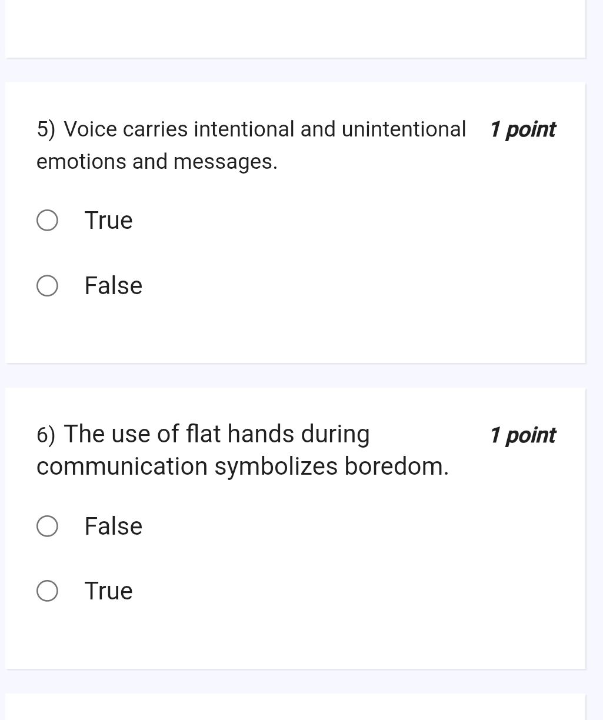Click the 1 point label on question 5
Viewport: 603px width, 720px height.
click(522, 129)
